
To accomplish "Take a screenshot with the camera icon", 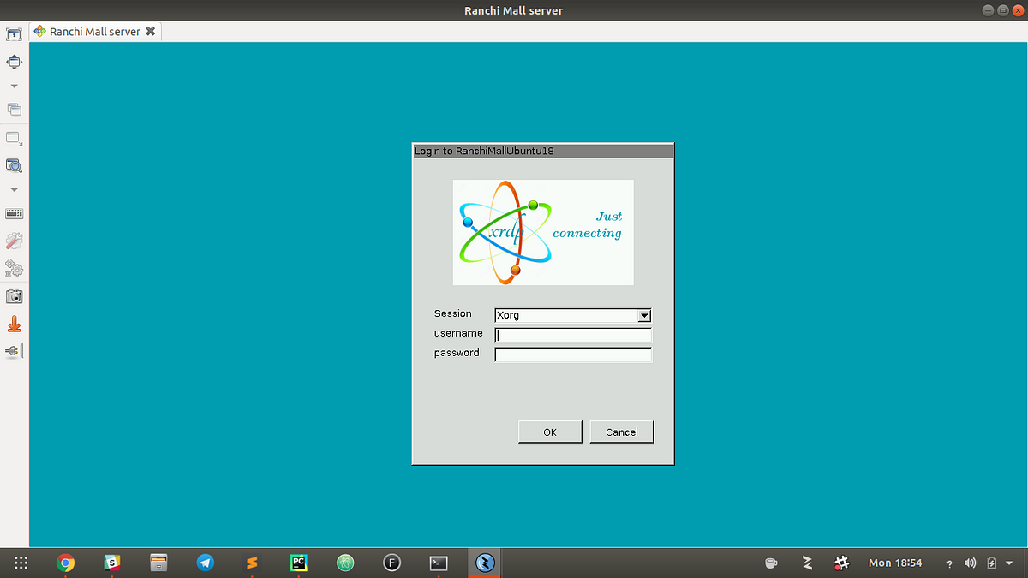I will [x=14, y=296].
